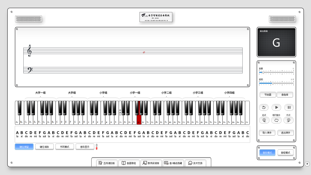This screenshot has height=175, width=311.
Task: Click the 小字三组 octave group label
Action: [198, 93]
